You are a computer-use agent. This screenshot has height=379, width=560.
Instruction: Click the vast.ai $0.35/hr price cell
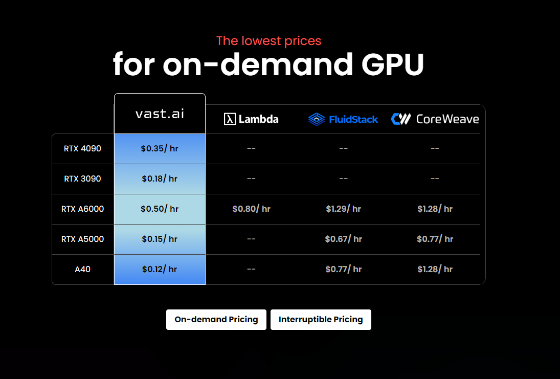(x=159, y=148)
